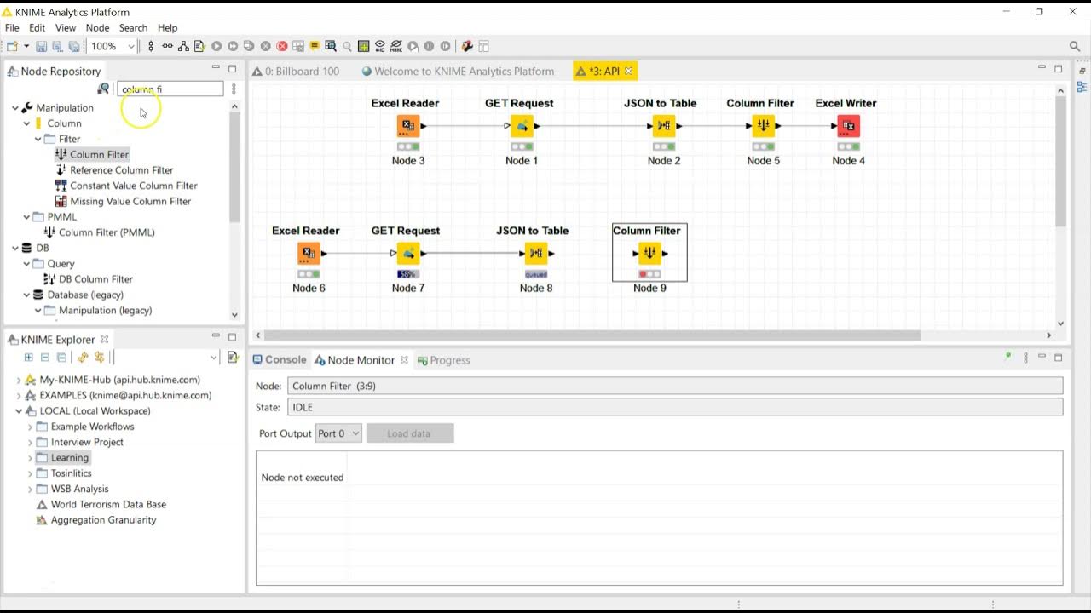Collapse the DB category in repository
This screenshot has height=613, width=1091.
point(15,249)
